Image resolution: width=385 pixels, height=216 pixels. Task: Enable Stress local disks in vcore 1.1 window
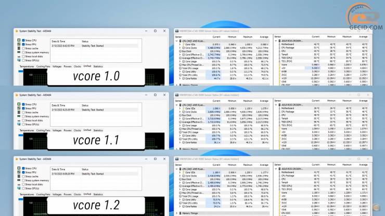pos(23,120)
